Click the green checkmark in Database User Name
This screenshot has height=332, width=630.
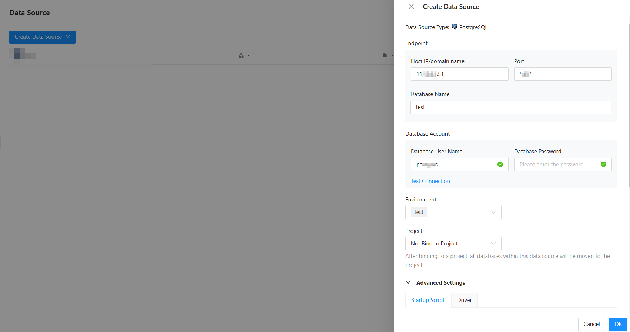coord(500,165)
